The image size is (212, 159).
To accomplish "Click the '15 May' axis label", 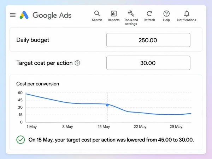I will 104,127.
